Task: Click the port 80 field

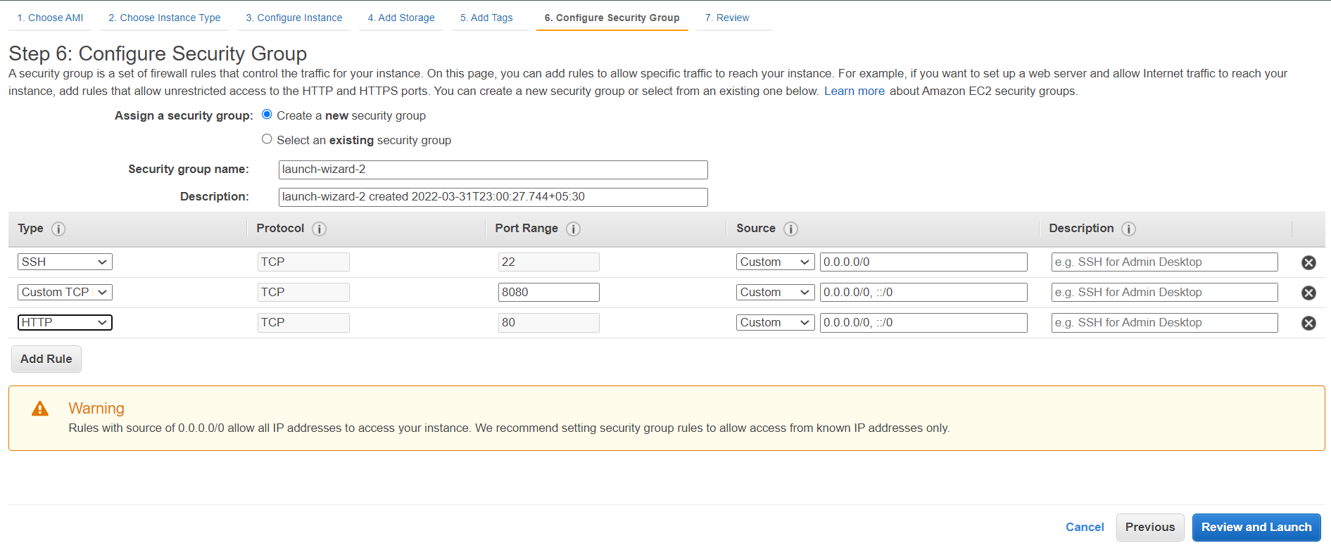Action: [x=548, y=322]
